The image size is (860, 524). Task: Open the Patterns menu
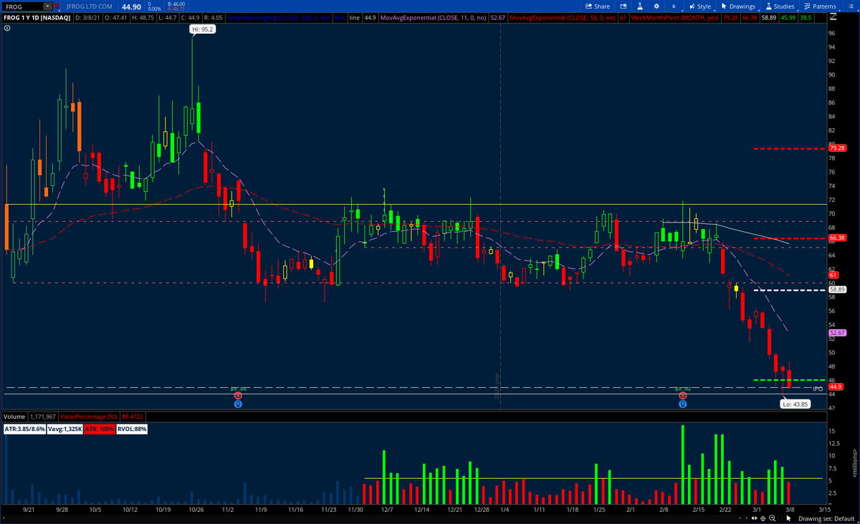821,6
